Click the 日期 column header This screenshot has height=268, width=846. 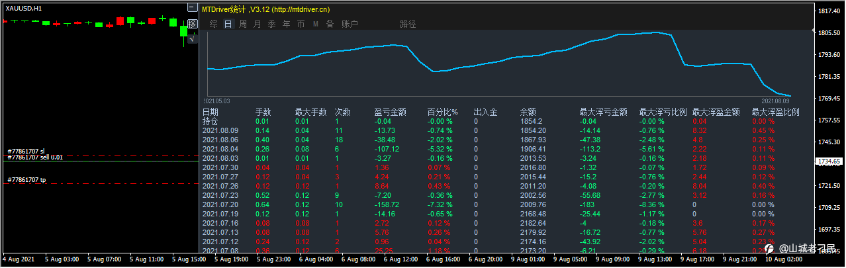(210, 112)
